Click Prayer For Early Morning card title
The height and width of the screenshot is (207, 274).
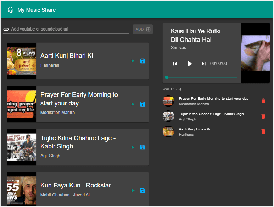tap(79, 99)
